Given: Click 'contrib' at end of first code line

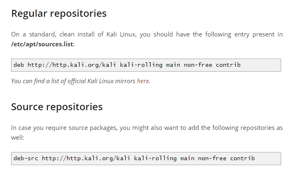Looking at the screenshot, I should pos(228,65).
